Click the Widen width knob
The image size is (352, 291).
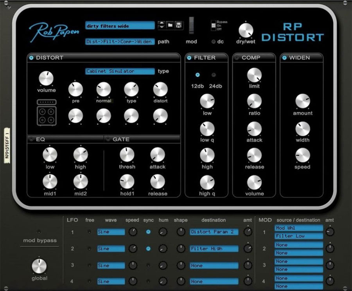tap(303, 129)
